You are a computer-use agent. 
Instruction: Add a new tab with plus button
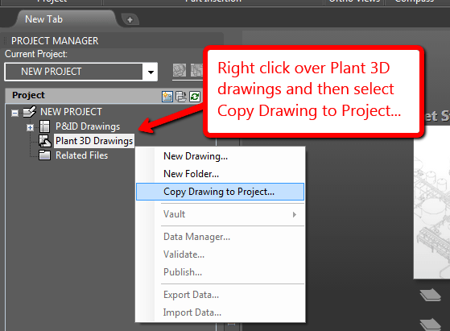(x=130, y=19)
